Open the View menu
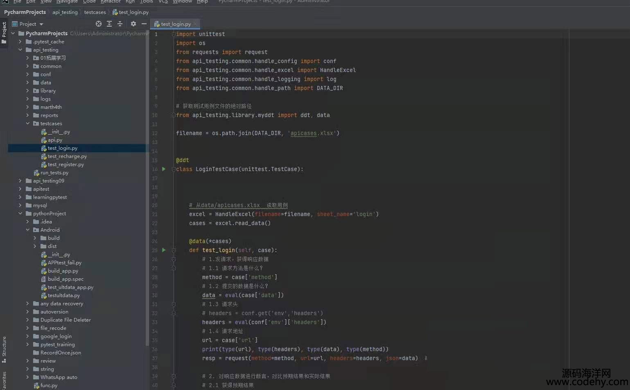The height and width of the screenshot is (390, 630). click(46, 2)
